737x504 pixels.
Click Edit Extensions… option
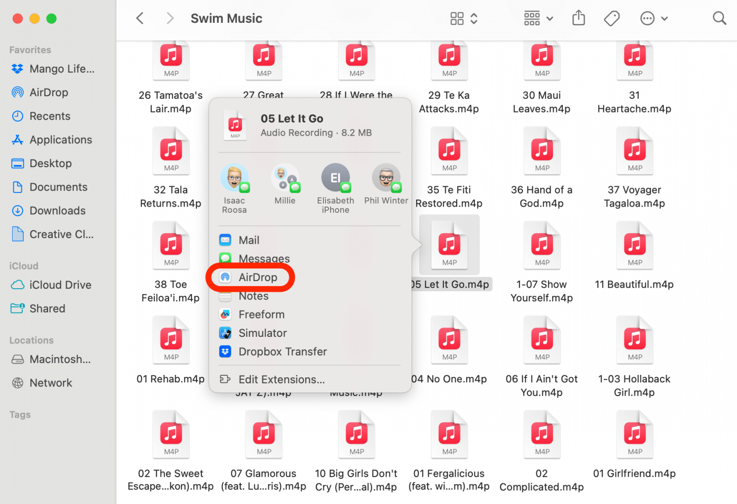tap(281, 379)
